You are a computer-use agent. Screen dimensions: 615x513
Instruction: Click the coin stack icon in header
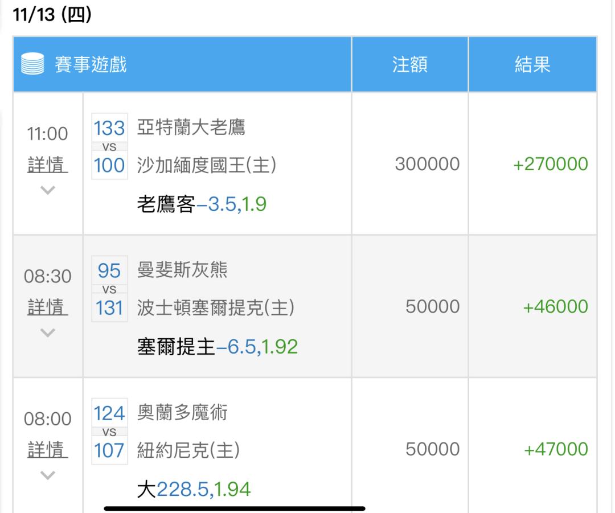point(32,64)
